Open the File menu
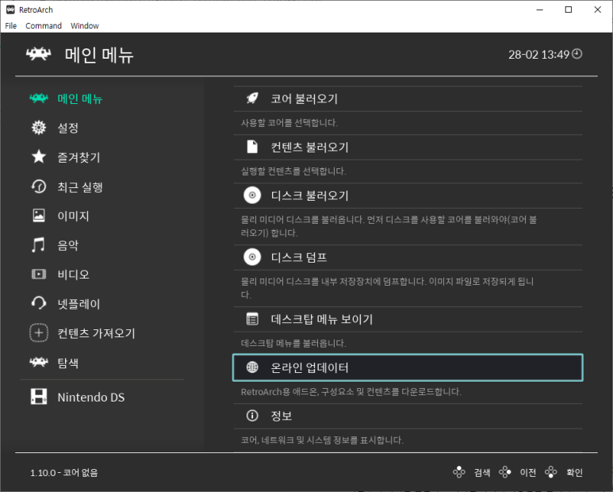The height and width of the screenshot is (492, 613). (10, 26)
